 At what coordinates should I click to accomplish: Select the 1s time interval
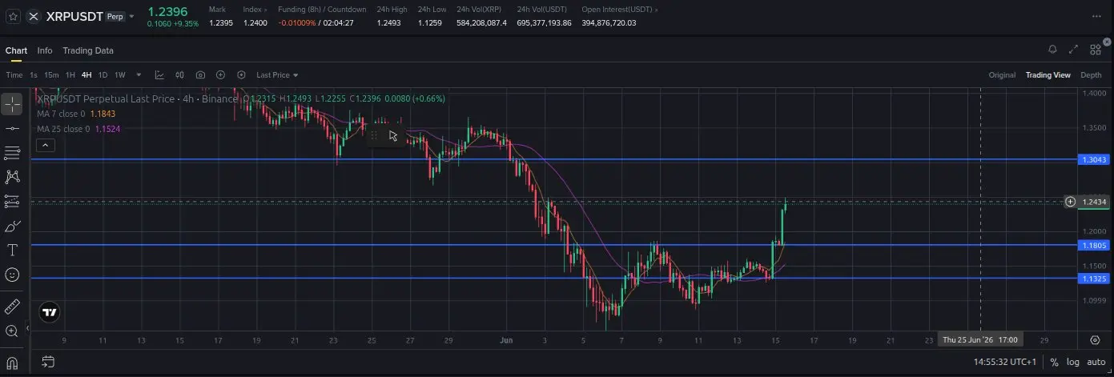click(34, 75)
